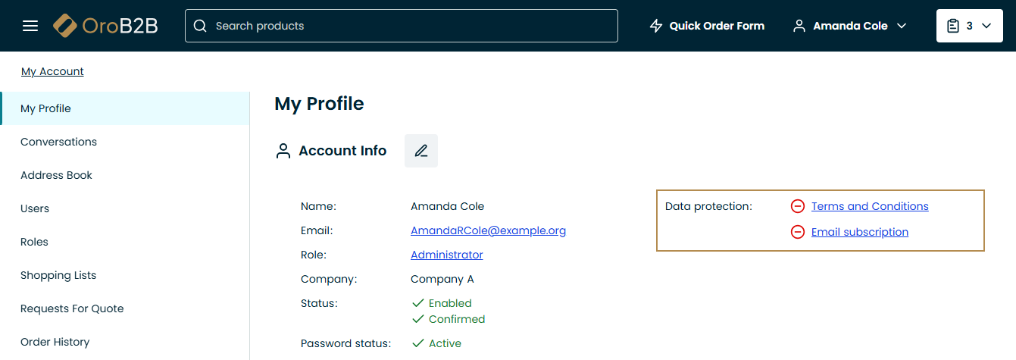The image size is (1016, 360).
Task: Open the Terms and Conditions link
Action: coord(870,206)
